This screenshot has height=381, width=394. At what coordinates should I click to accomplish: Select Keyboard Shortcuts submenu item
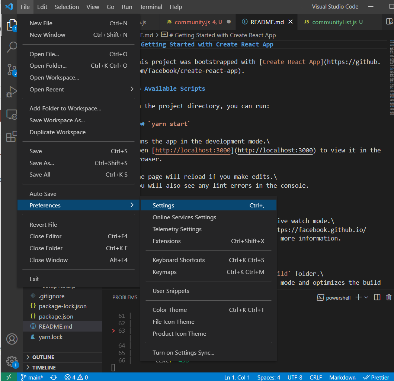208,260
